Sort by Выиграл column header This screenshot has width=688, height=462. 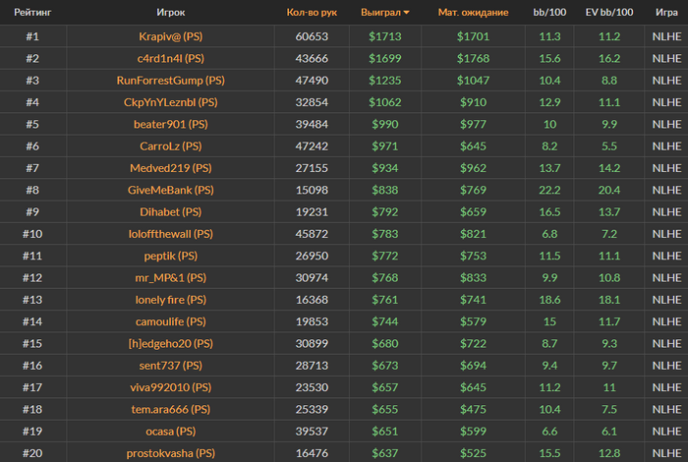tap(381, 12)
